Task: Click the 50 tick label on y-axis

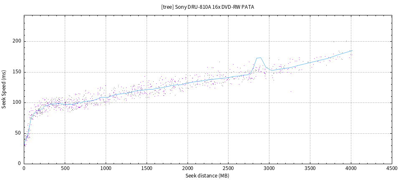Action: 18,133
